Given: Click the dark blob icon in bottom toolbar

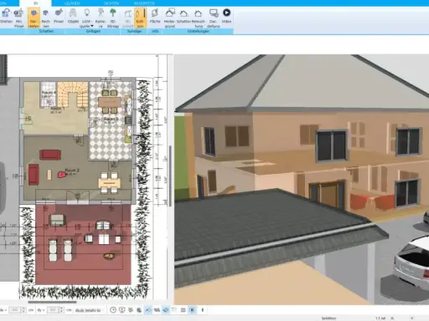Looking at the screenshot, I should coord(139,310).
